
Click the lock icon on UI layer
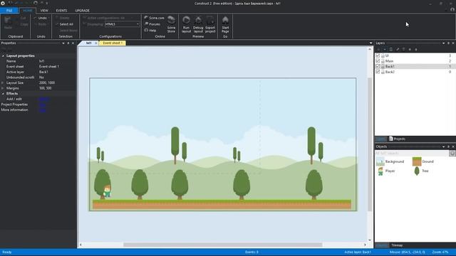[383, 55]
